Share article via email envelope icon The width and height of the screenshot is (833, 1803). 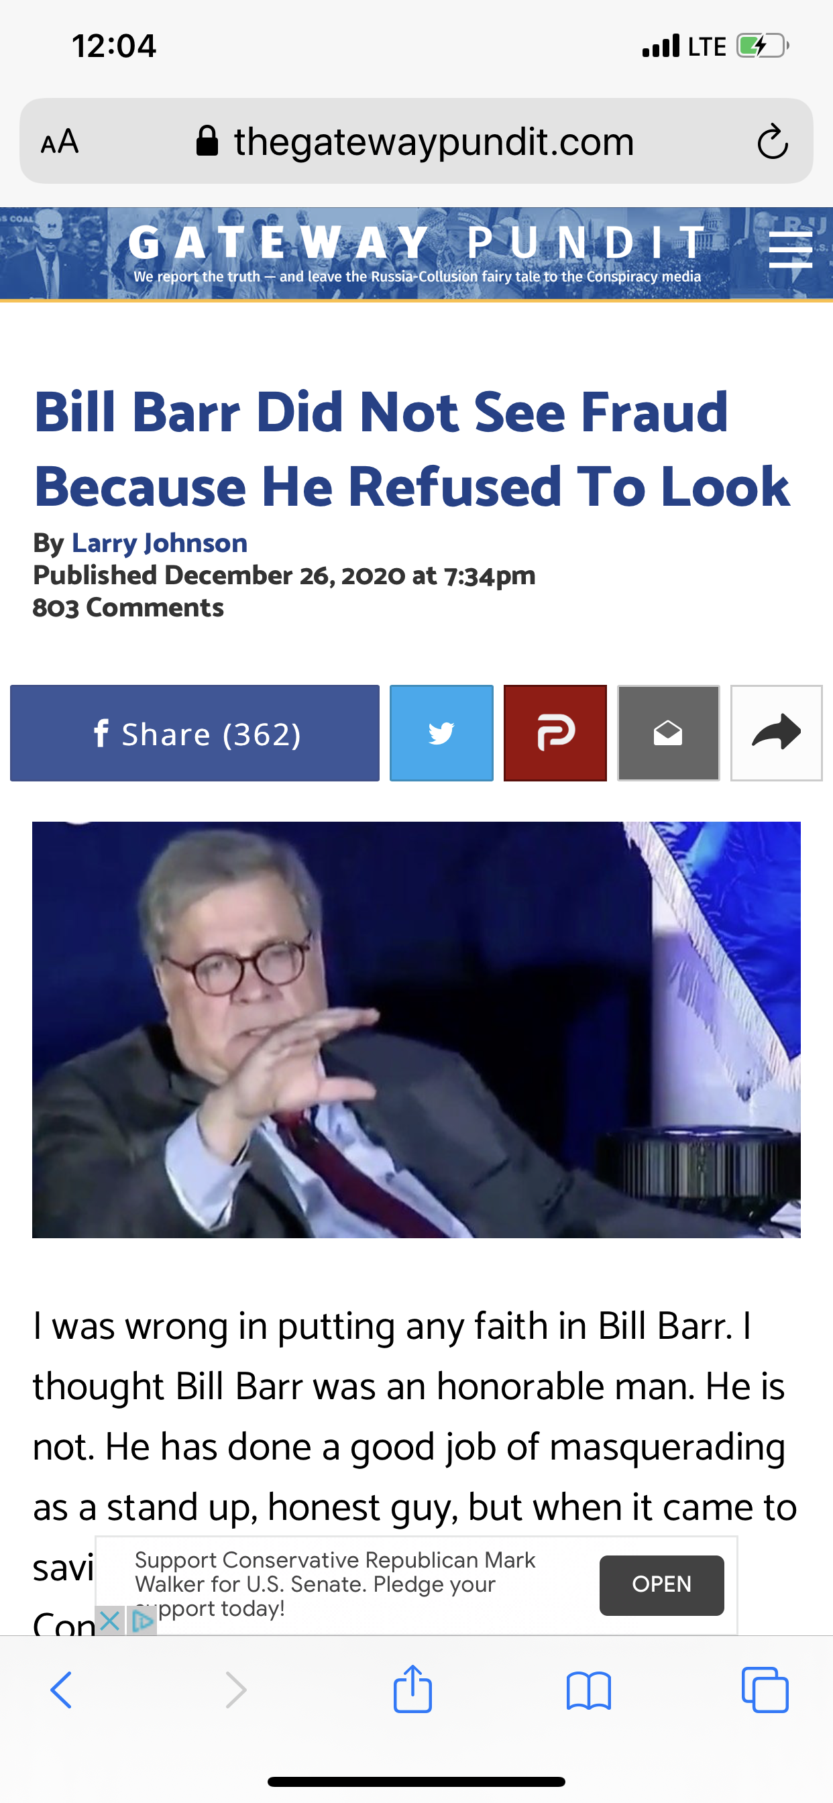669,733
